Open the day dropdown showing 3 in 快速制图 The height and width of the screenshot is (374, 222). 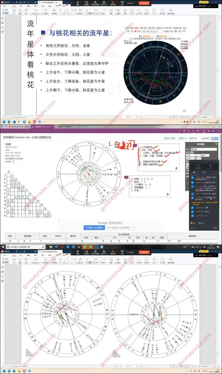coord(198,155)
